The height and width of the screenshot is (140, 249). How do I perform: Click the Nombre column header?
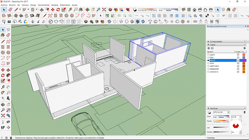coord(220,52)
